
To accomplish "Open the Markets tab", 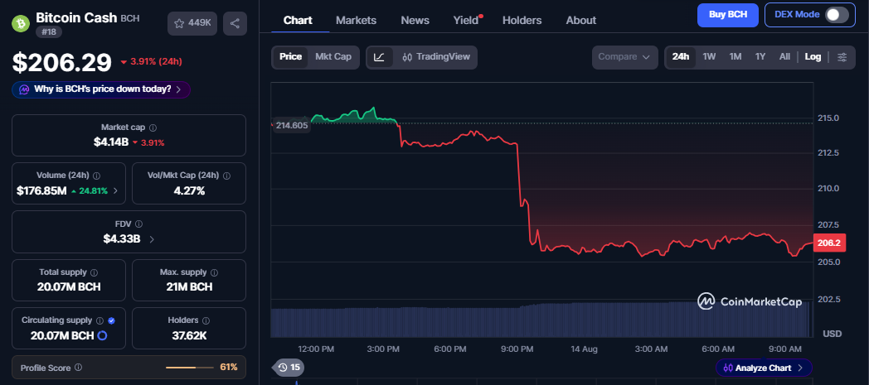I will pyautogui.click(x=356, y=21).
